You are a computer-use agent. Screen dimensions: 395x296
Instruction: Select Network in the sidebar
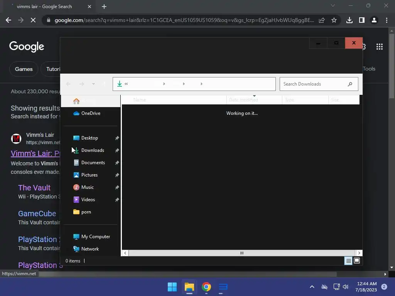pos(90,249)
